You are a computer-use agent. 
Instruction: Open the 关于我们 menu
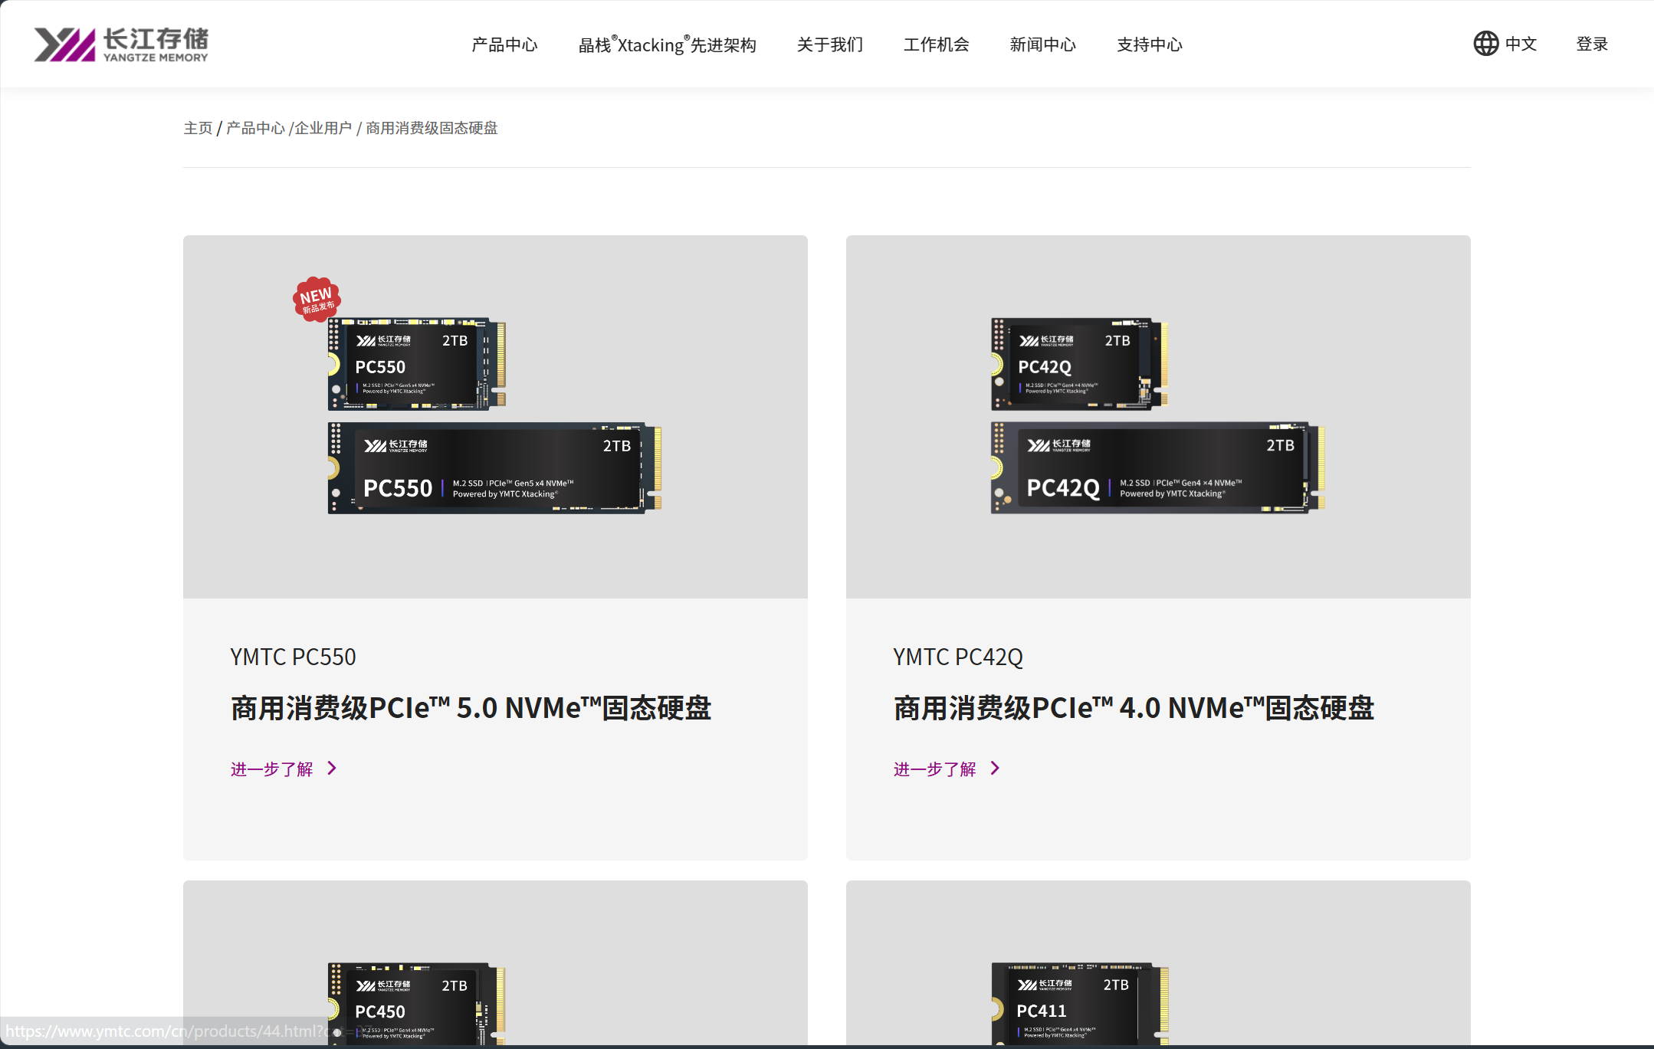(x=830, y=44)
